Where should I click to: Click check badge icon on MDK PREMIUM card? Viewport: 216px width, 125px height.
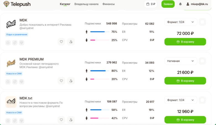8,82
